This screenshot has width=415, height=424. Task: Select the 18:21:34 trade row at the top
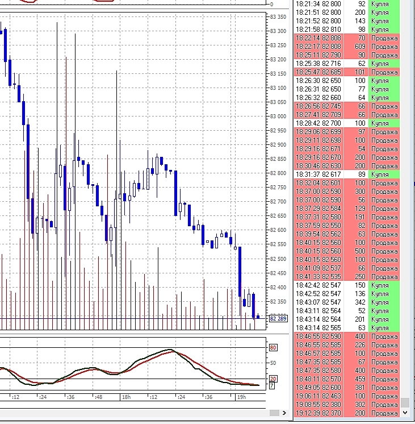pos(347,4)
